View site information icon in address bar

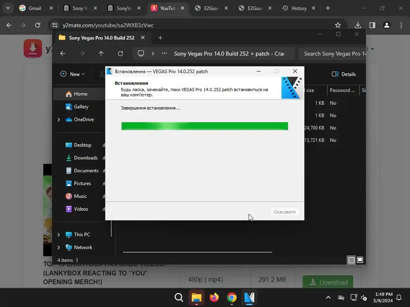(55, 25)
